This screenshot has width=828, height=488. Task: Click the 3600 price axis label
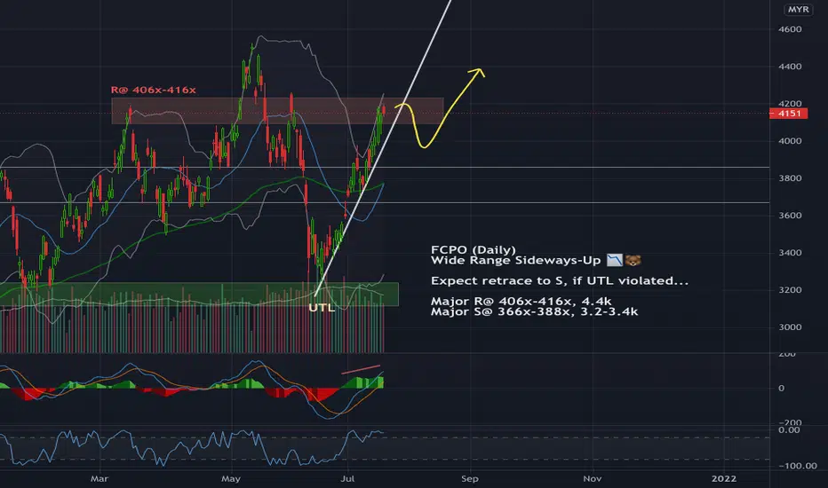pyautogui.click(x=790, y=216)
